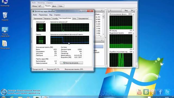Click the physical memory usage history graph

pos(70,40)
